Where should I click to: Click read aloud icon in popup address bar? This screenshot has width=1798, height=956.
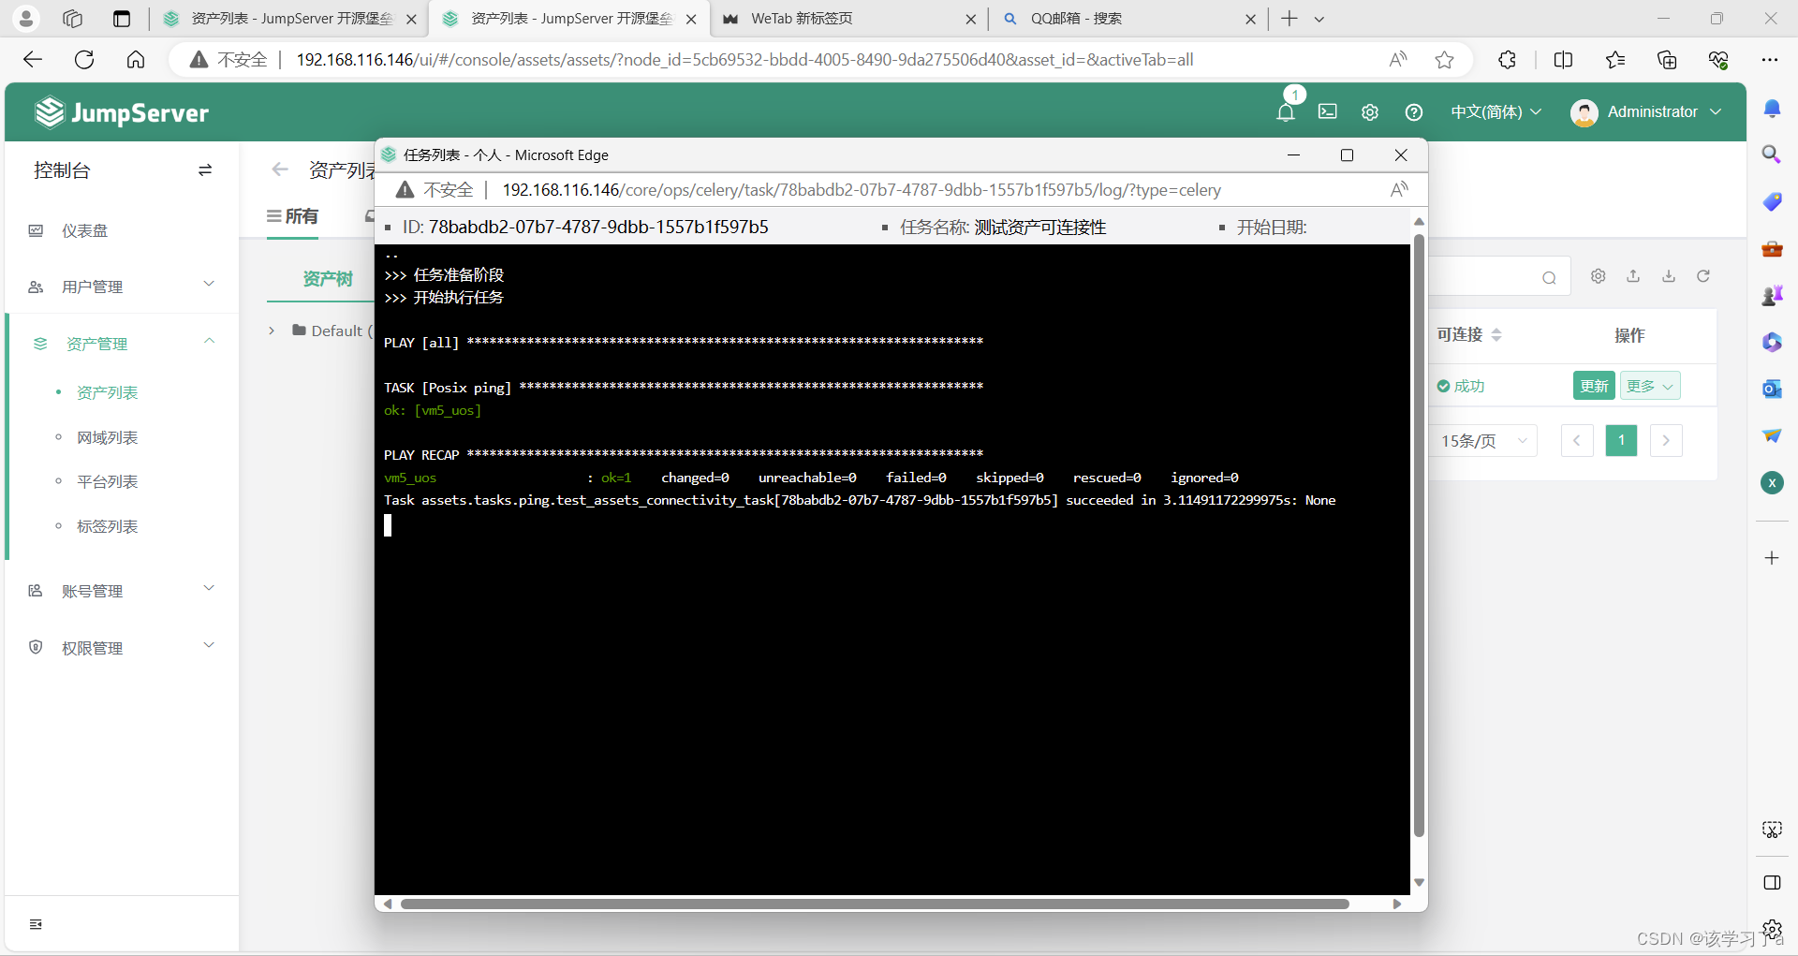(x=1399, y=189)
